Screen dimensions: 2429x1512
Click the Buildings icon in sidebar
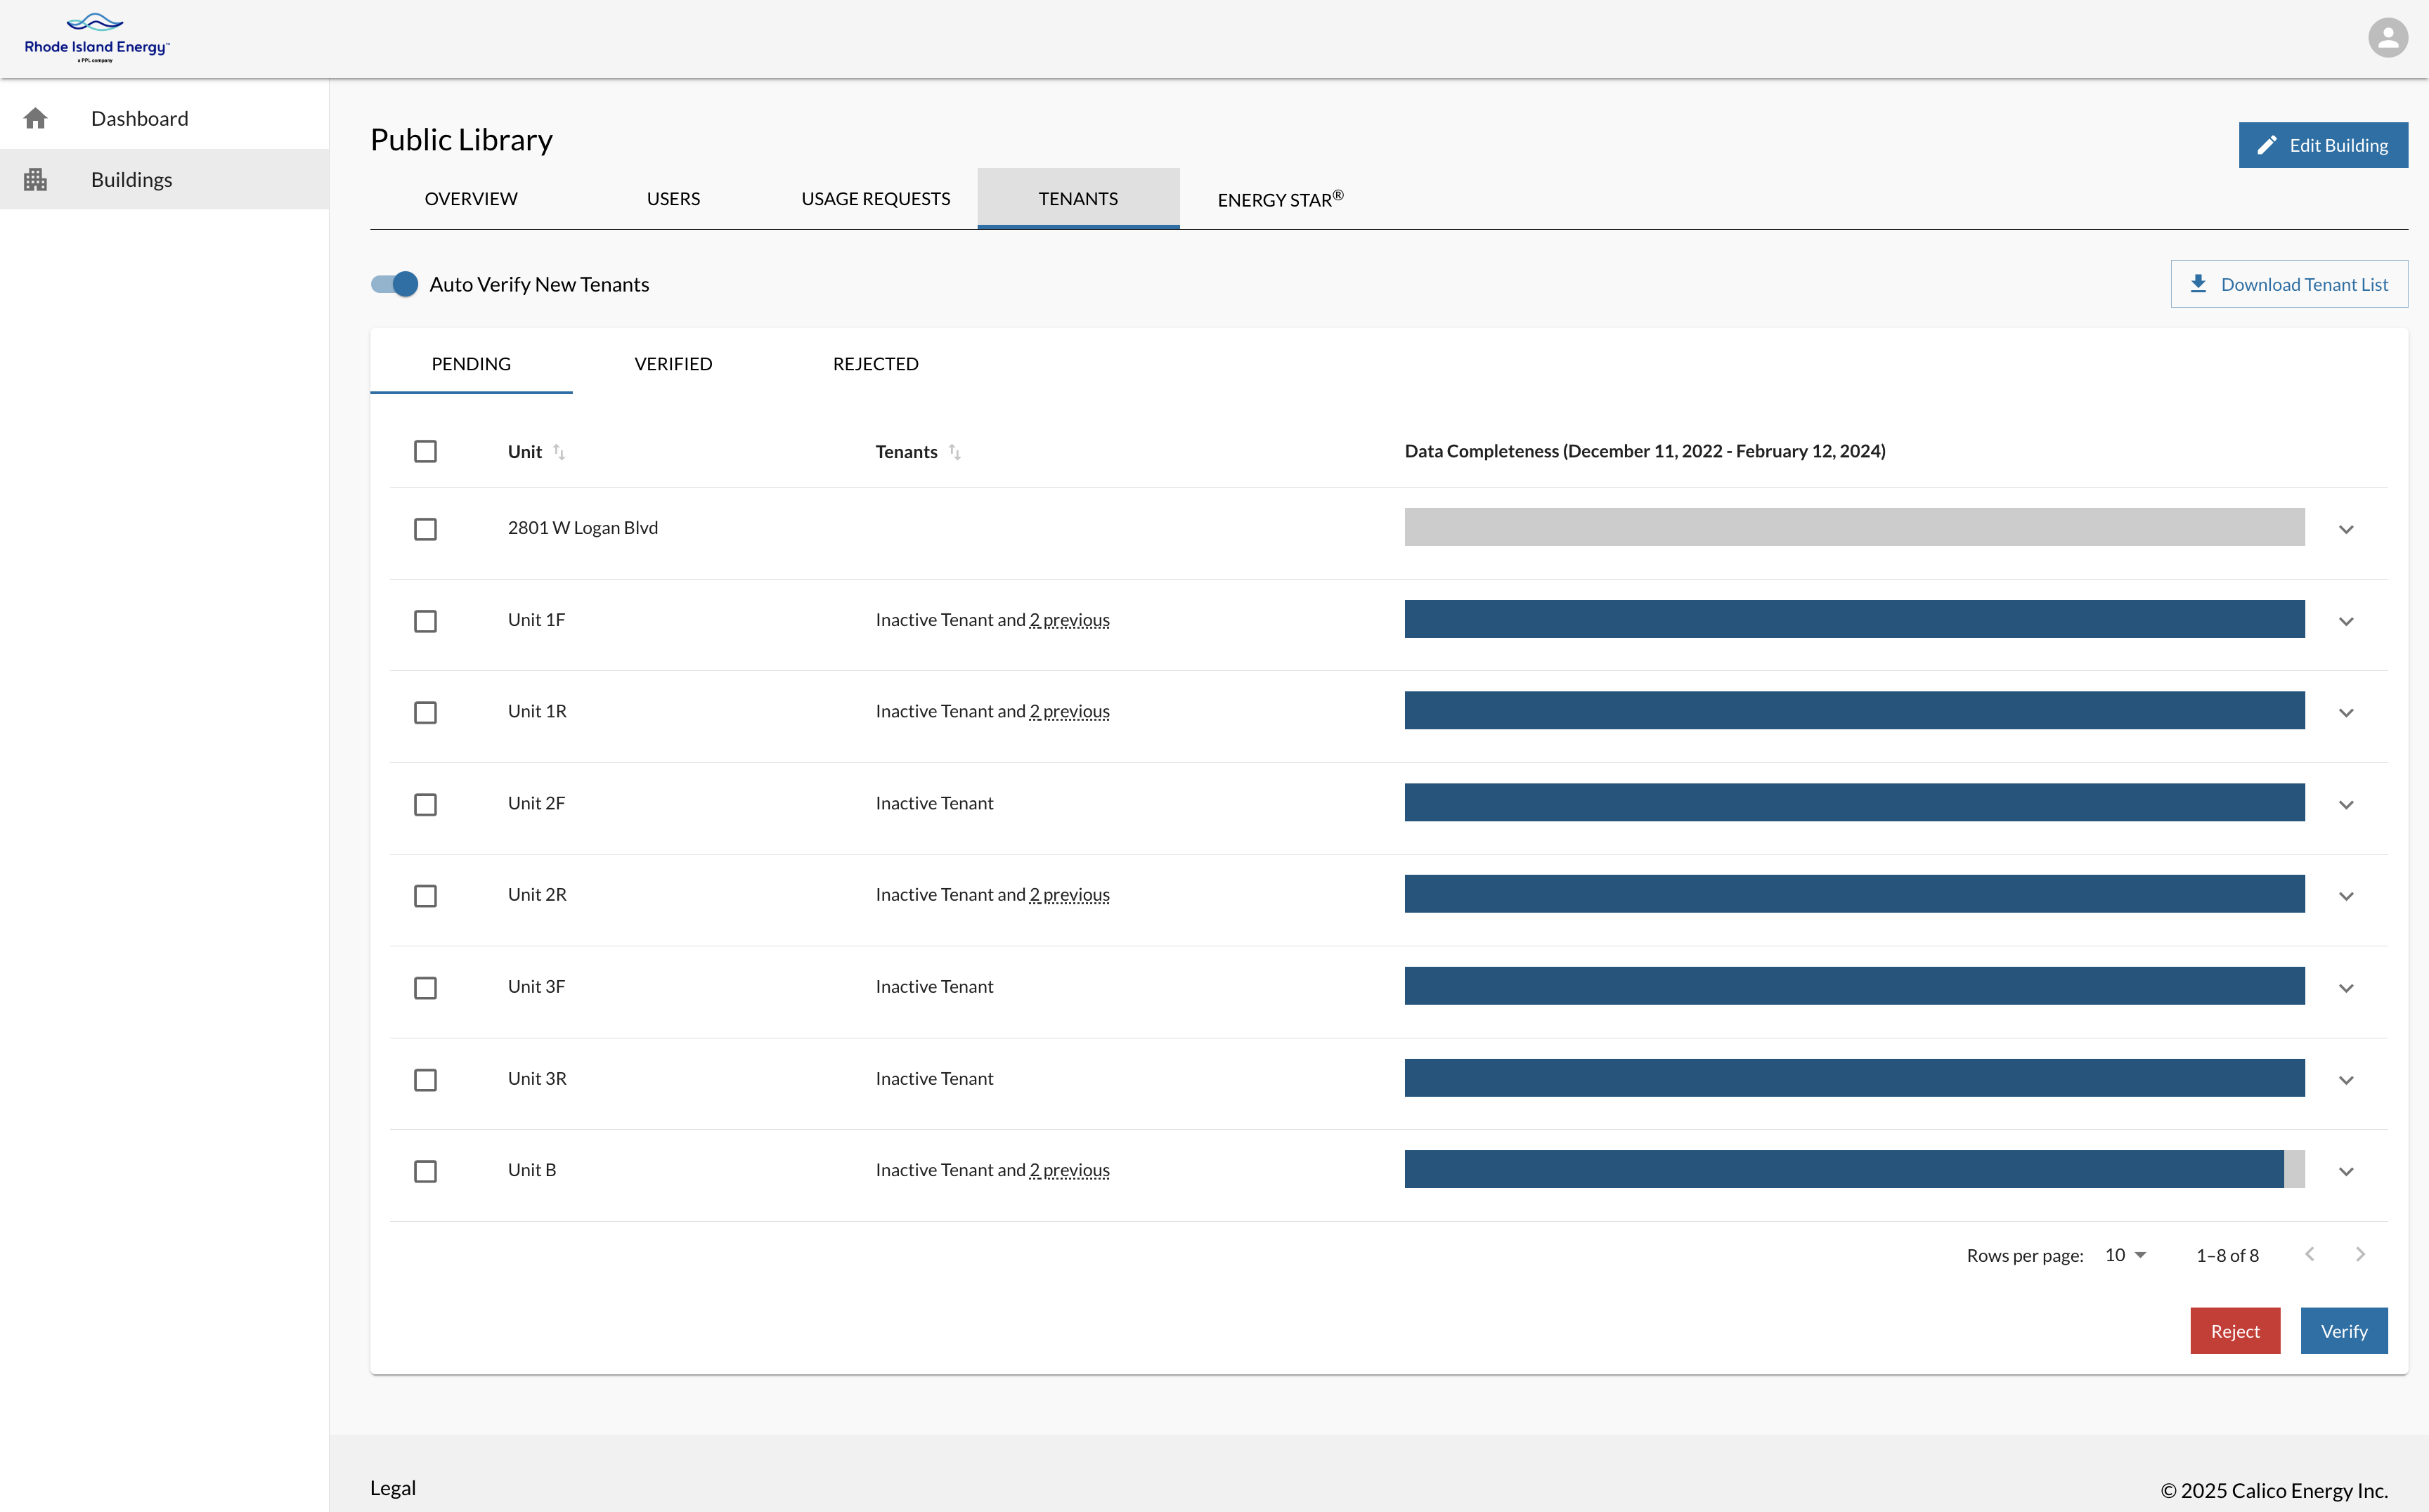[x=36, y=180]
